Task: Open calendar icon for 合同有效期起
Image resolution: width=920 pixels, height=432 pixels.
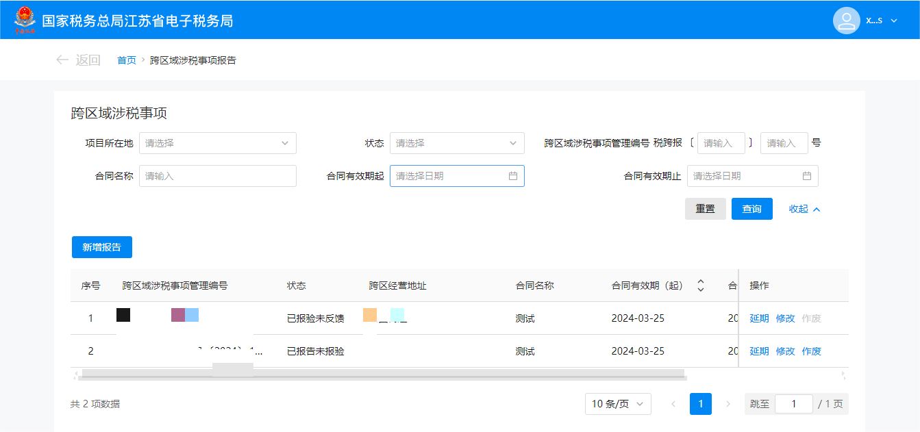Action: pyautogui.click(x=513, y=176)
